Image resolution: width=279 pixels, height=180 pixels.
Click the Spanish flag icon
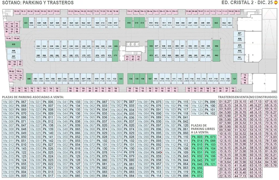[x=276, y=3]
